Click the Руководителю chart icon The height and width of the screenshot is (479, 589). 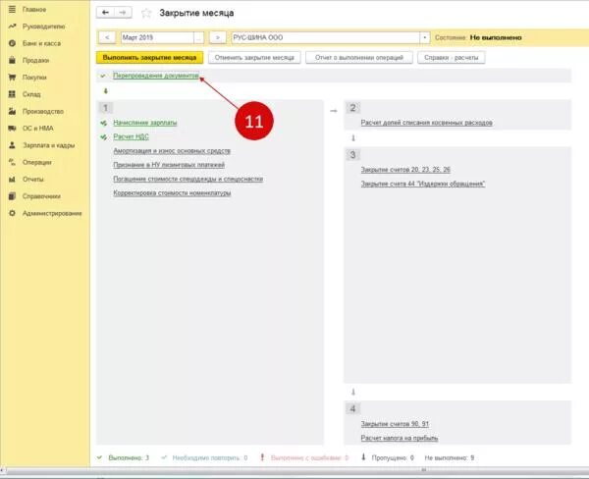tap(12, 27)
